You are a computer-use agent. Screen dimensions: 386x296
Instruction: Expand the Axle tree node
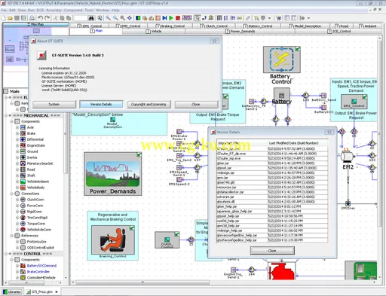(17, 127)
